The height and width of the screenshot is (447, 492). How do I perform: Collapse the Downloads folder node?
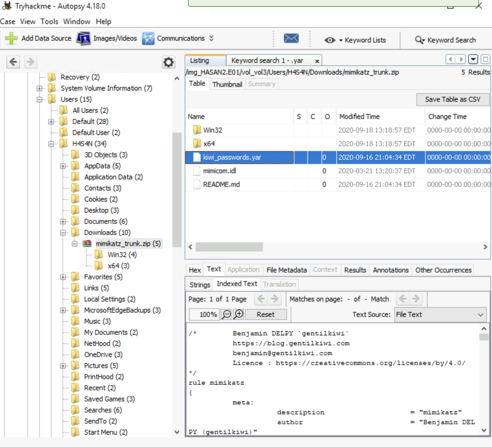pyautogui.click(x=63, y=233)
